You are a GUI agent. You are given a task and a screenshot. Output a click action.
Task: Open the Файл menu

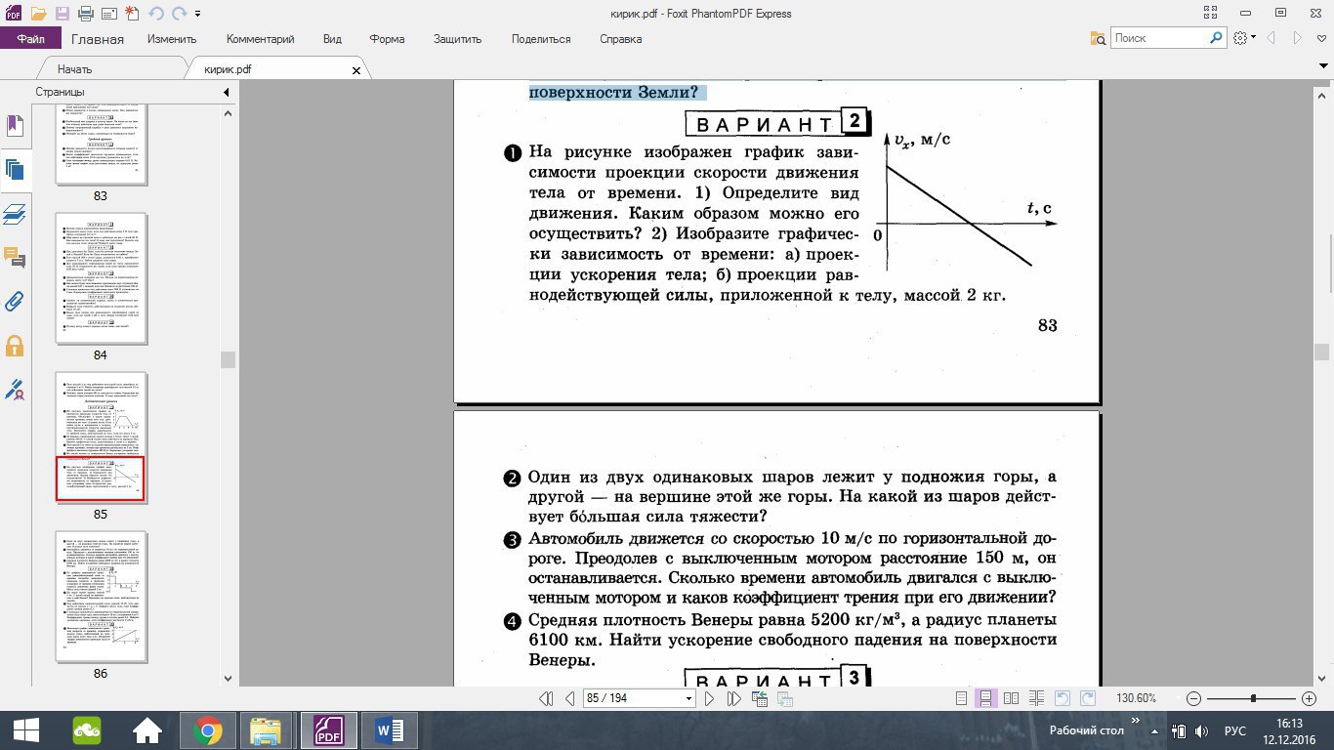pyautogui.click(x=31, y=39)
